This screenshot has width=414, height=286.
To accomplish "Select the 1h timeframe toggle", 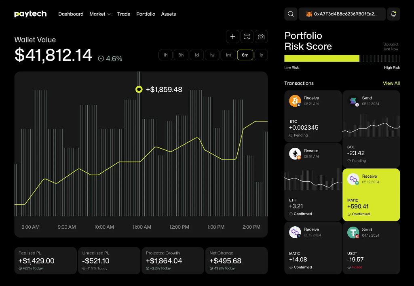I will tap(165, 55).
